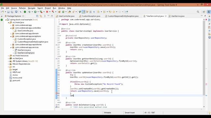211x118 pixels.
Task: Click the Back navigation yellow arrow
Action: coord(114,12)
